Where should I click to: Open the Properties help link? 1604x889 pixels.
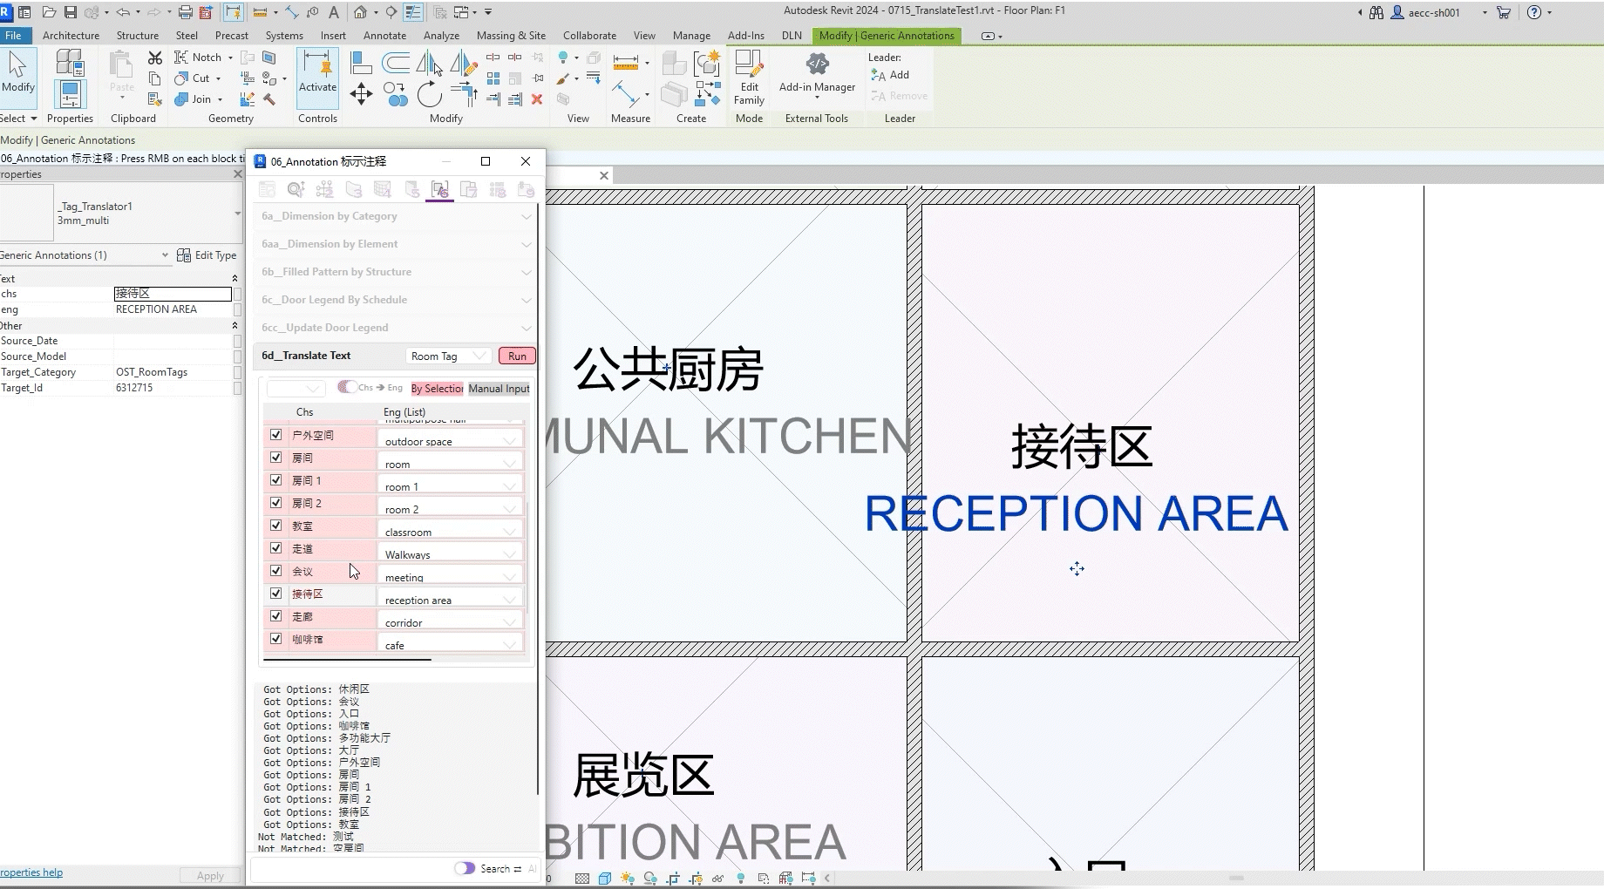[x=31, y=872]
